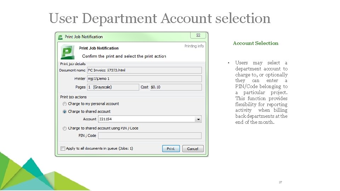Open the Account dropdown arrow
The width and height of the screenshot is (340, 191).
pos(198,119)
